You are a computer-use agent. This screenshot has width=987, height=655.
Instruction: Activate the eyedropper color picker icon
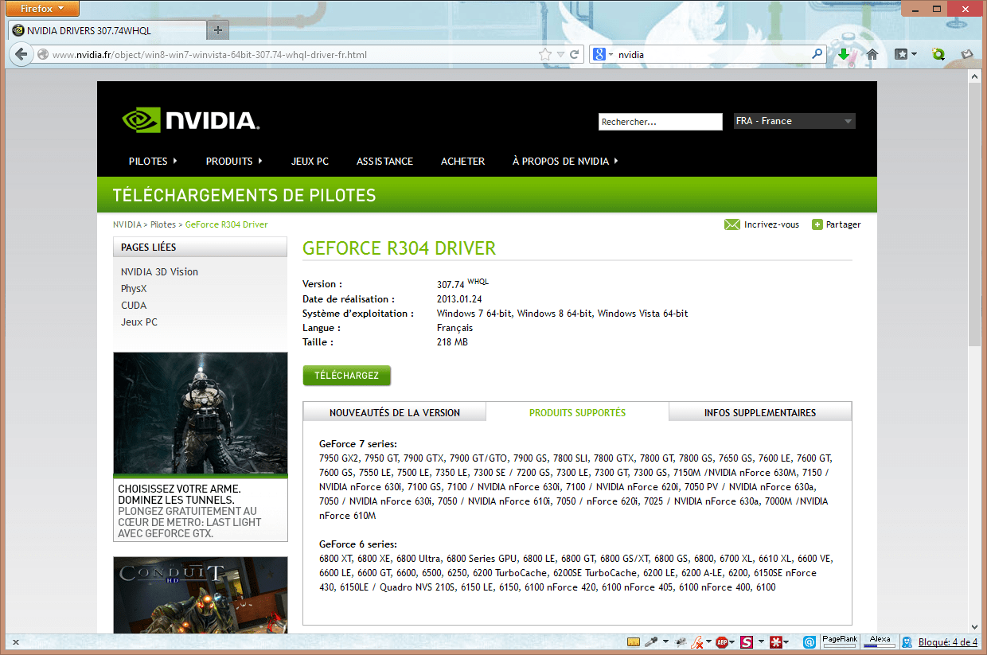pyautogui.click(x=650, y=641)
